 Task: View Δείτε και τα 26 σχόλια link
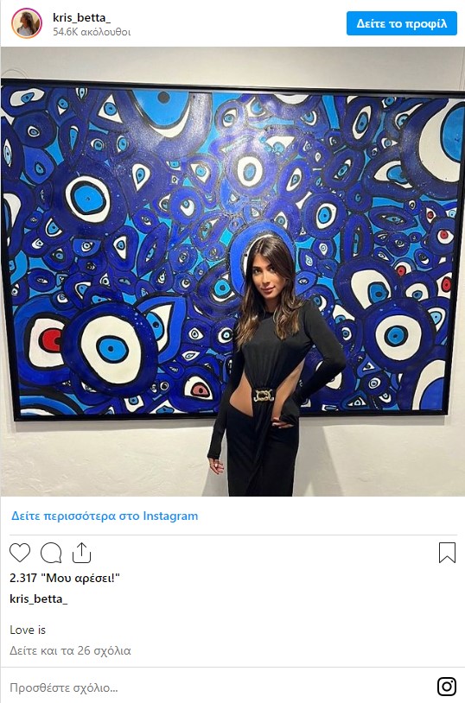[71, 650]
